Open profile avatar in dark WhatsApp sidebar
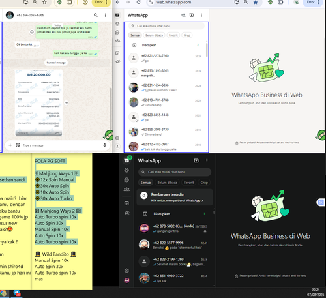 pos(126,280)
